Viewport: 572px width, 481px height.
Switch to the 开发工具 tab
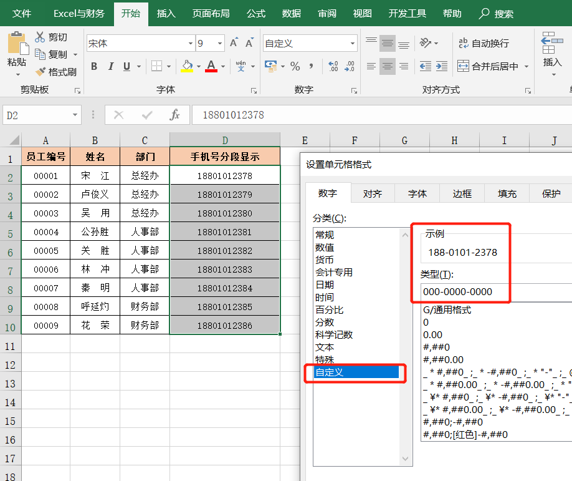point(407,14)
